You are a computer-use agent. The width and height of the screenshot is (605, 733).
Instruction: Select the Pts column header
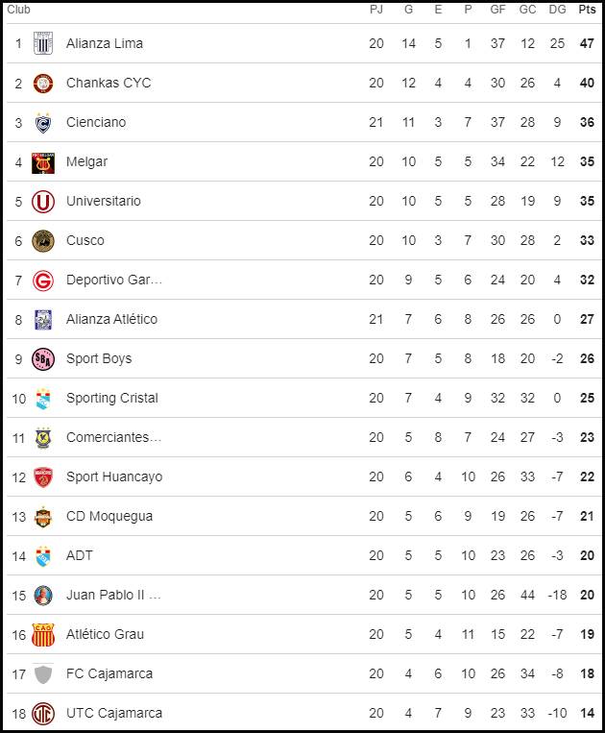pyautogui.click(x=588, y=10)
